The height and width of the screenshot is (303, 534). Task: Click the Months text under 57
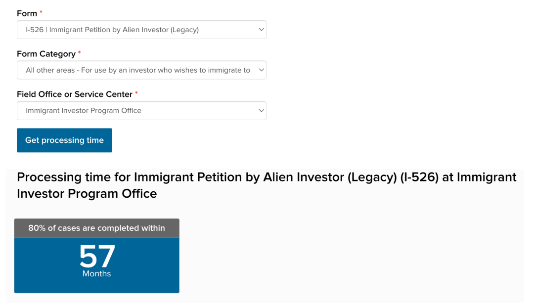click(x=96, y=274)
